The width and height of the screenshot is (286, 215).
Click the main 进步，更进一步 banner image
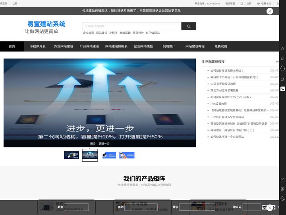pos(100,103)
